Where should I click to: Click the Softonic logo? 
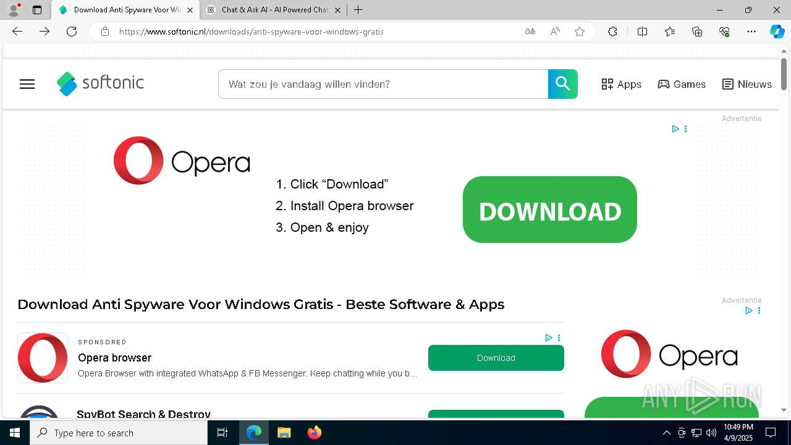pos(100,83)
